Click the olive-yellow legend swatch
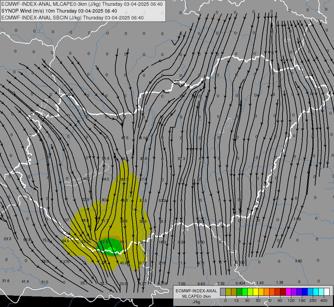Viewport: 334px width, 307px height. pyautogui.click(x=228, y=292)
